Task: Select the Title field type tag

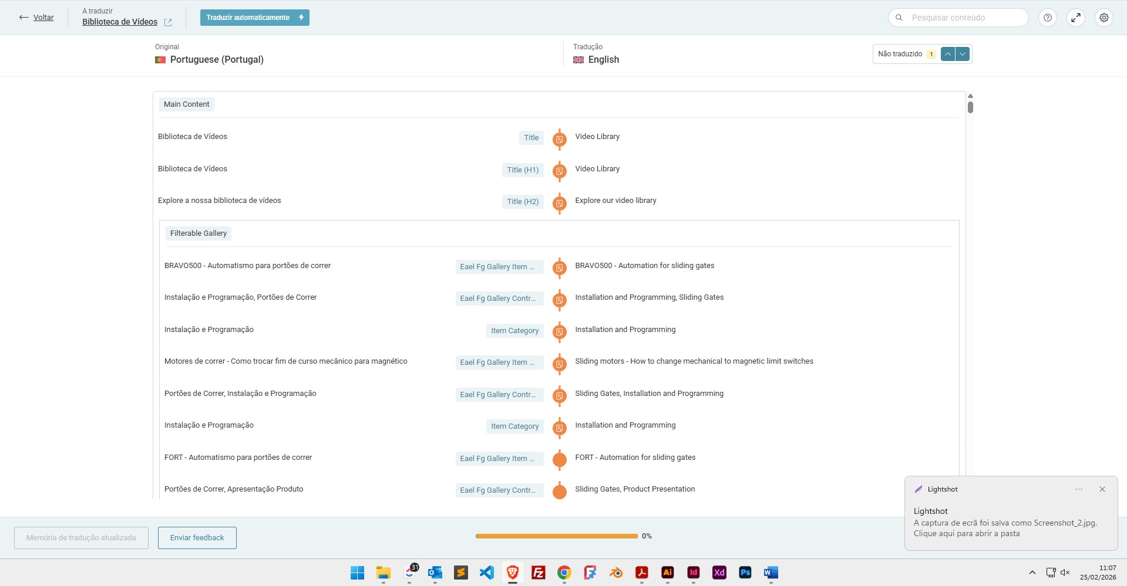Action: pyautogui.click(x=531, y=138)
